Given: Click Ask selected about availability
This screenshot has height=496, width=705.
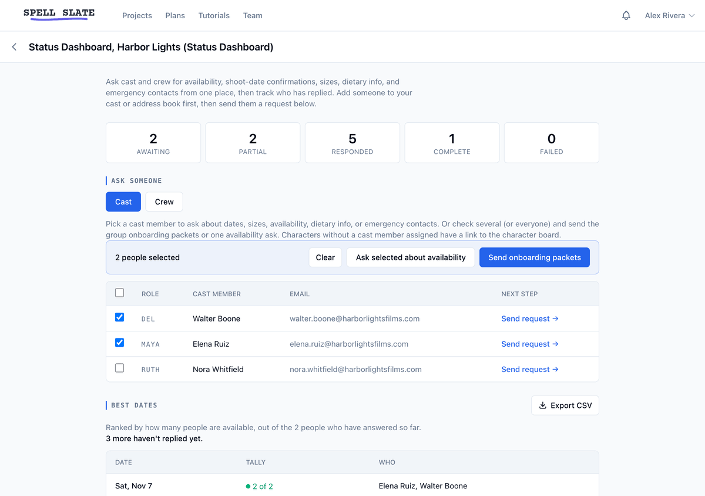Looking at the screenshot, I should (x=411, y=257).
